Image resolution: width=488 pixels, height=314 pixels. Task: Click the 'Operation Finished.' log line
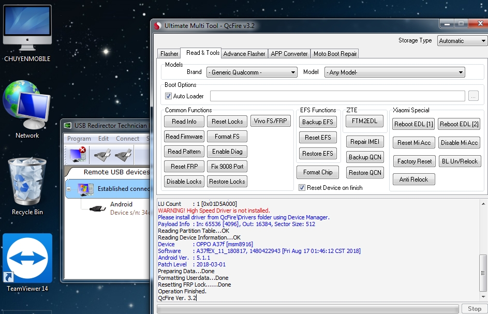coord(182,291)
